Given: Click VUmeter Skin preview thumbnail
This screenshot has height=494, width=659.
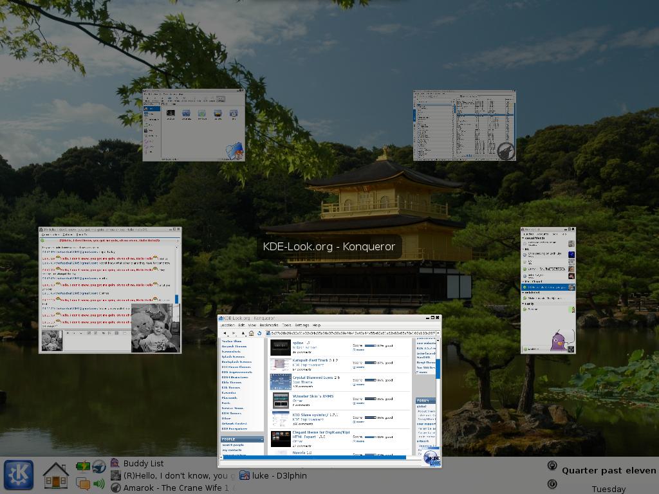Looking at the screenshot, I should [x=281, y=400].
